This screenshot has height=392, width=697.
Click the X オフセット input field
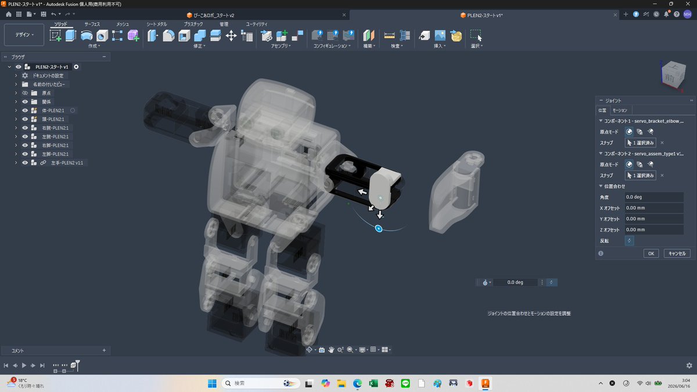point(654,208)
